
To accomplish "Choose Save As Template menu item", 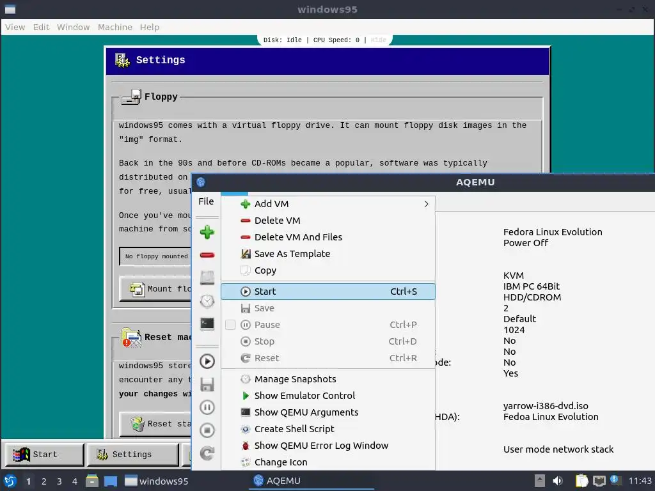I will [328, 254].
